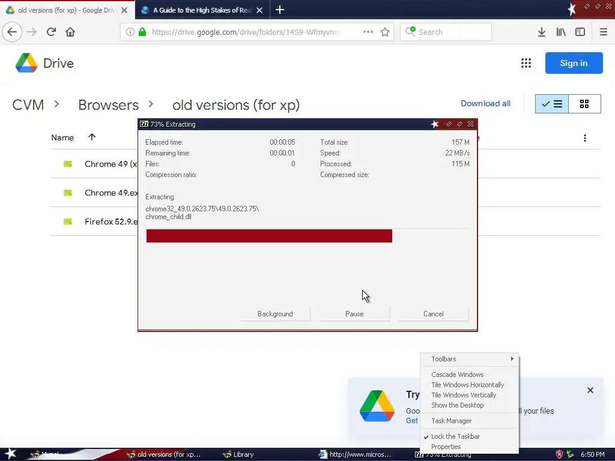
Task: Click the red shield tray icon
Action: click(559, 454)
